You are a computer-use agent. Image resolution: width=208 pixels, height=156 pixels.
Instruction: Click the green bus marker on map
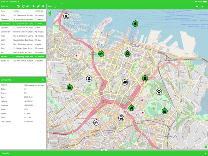[x=70, y=87]
